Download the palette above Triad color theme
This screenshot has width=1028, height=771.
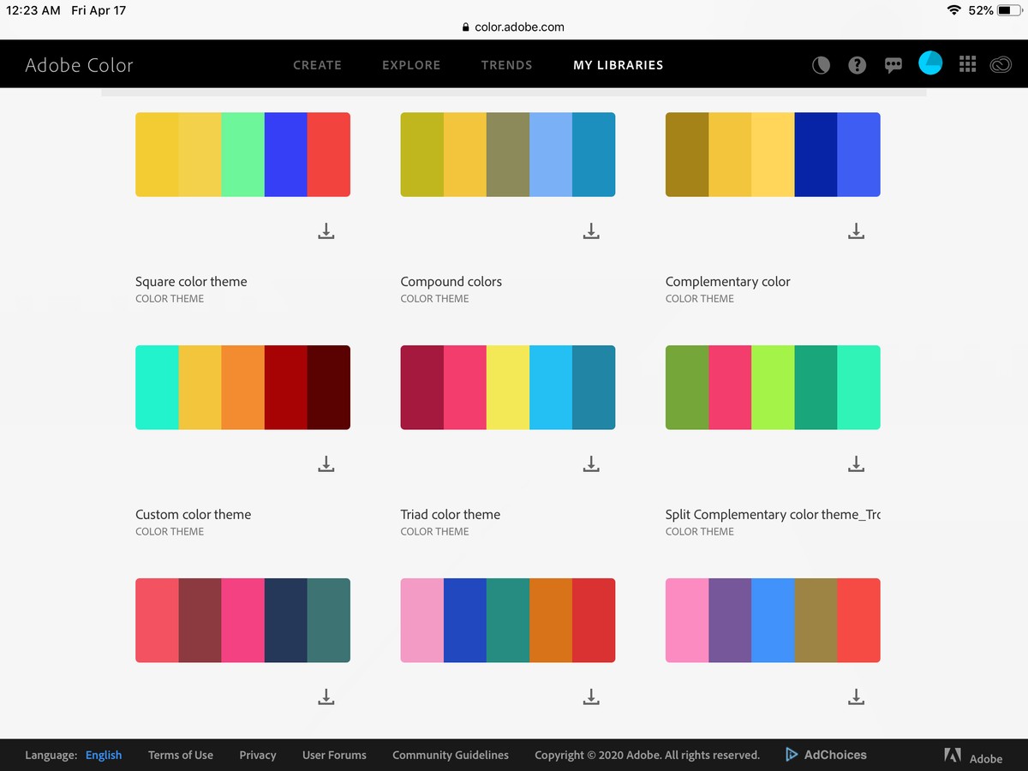[x=590, y=463]
